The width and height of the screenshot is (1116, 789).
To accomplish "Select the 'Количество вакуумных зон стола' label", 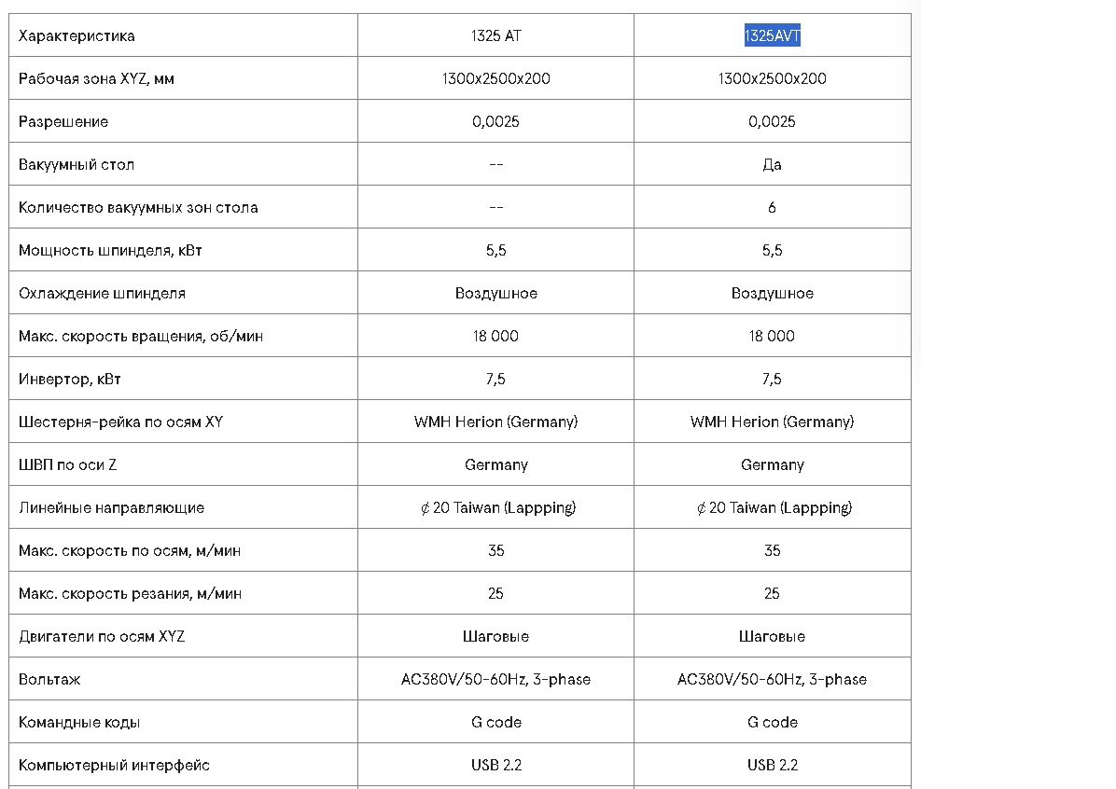I will pos(138,208).
